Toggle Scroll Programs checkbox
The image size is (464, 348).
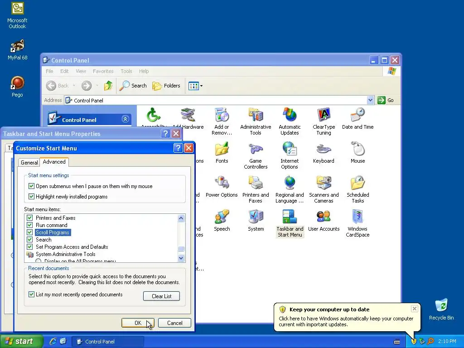[29, 232]
